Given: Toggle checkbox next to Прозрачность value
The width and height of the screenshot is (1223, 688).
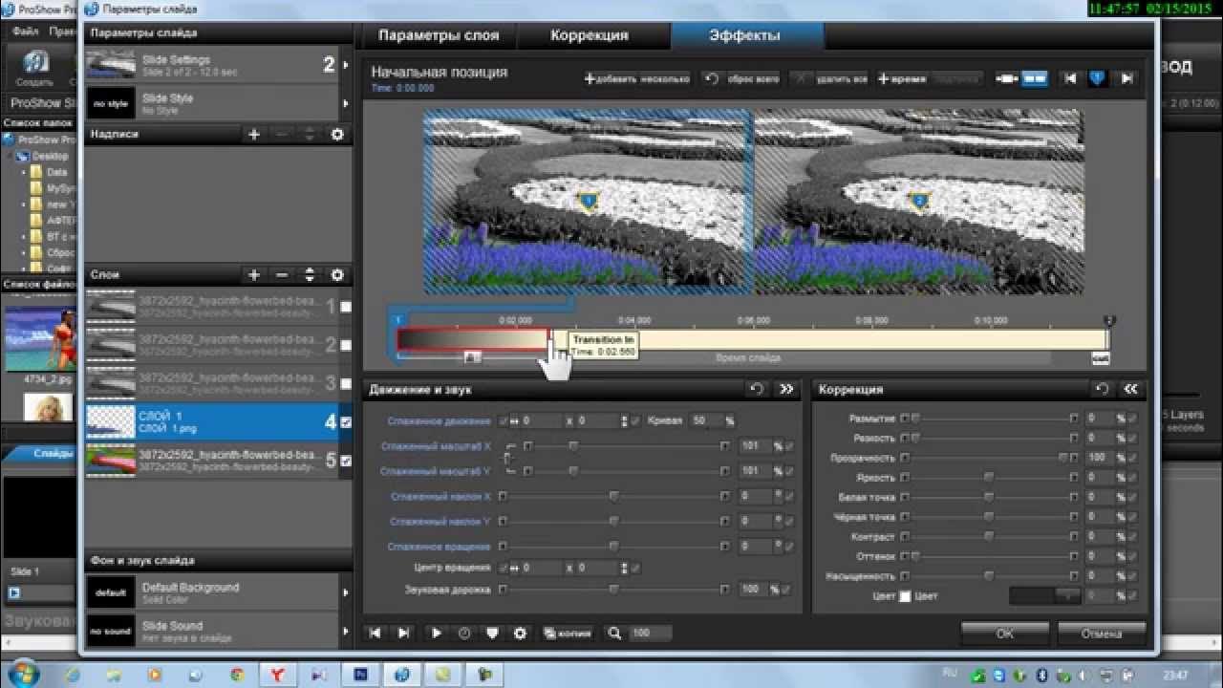Looking at the screenshot, I should [x=1133, y=458].
